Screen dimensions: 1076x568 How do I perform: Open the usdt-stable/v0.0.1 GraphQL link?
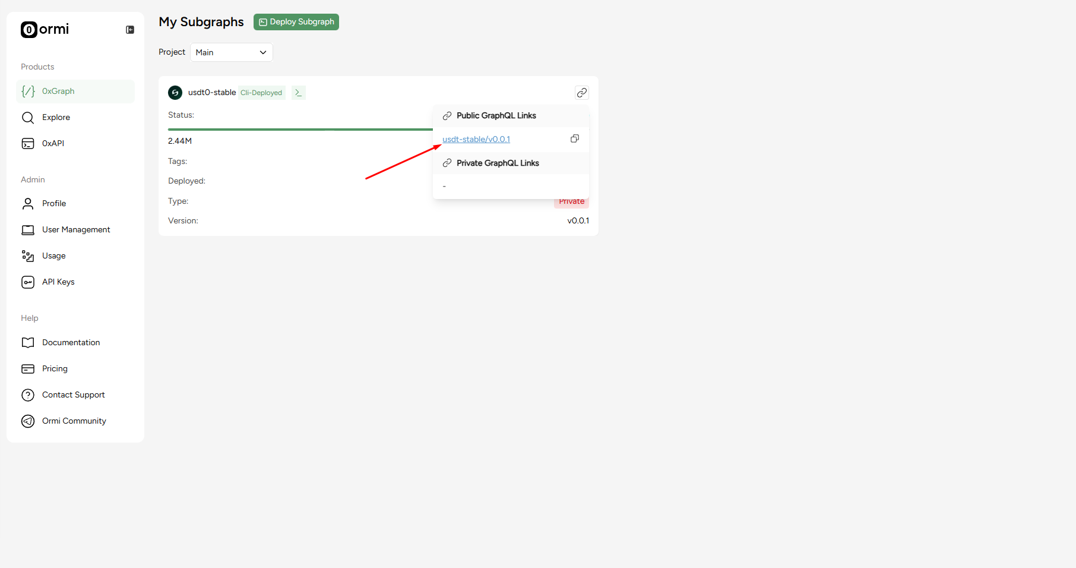(476, 140)
